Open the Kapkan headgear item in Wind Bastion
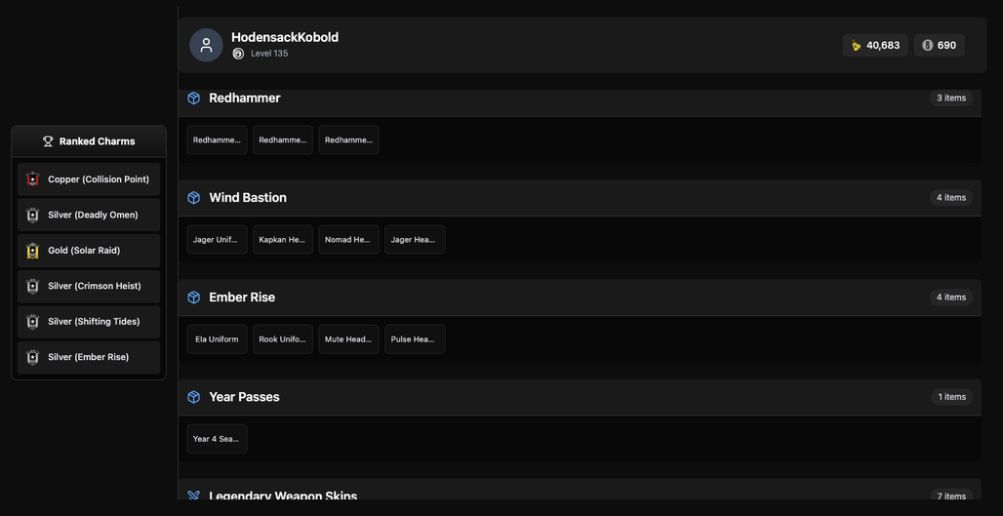This screenshot has height=516, width=1003. point(283,239)
